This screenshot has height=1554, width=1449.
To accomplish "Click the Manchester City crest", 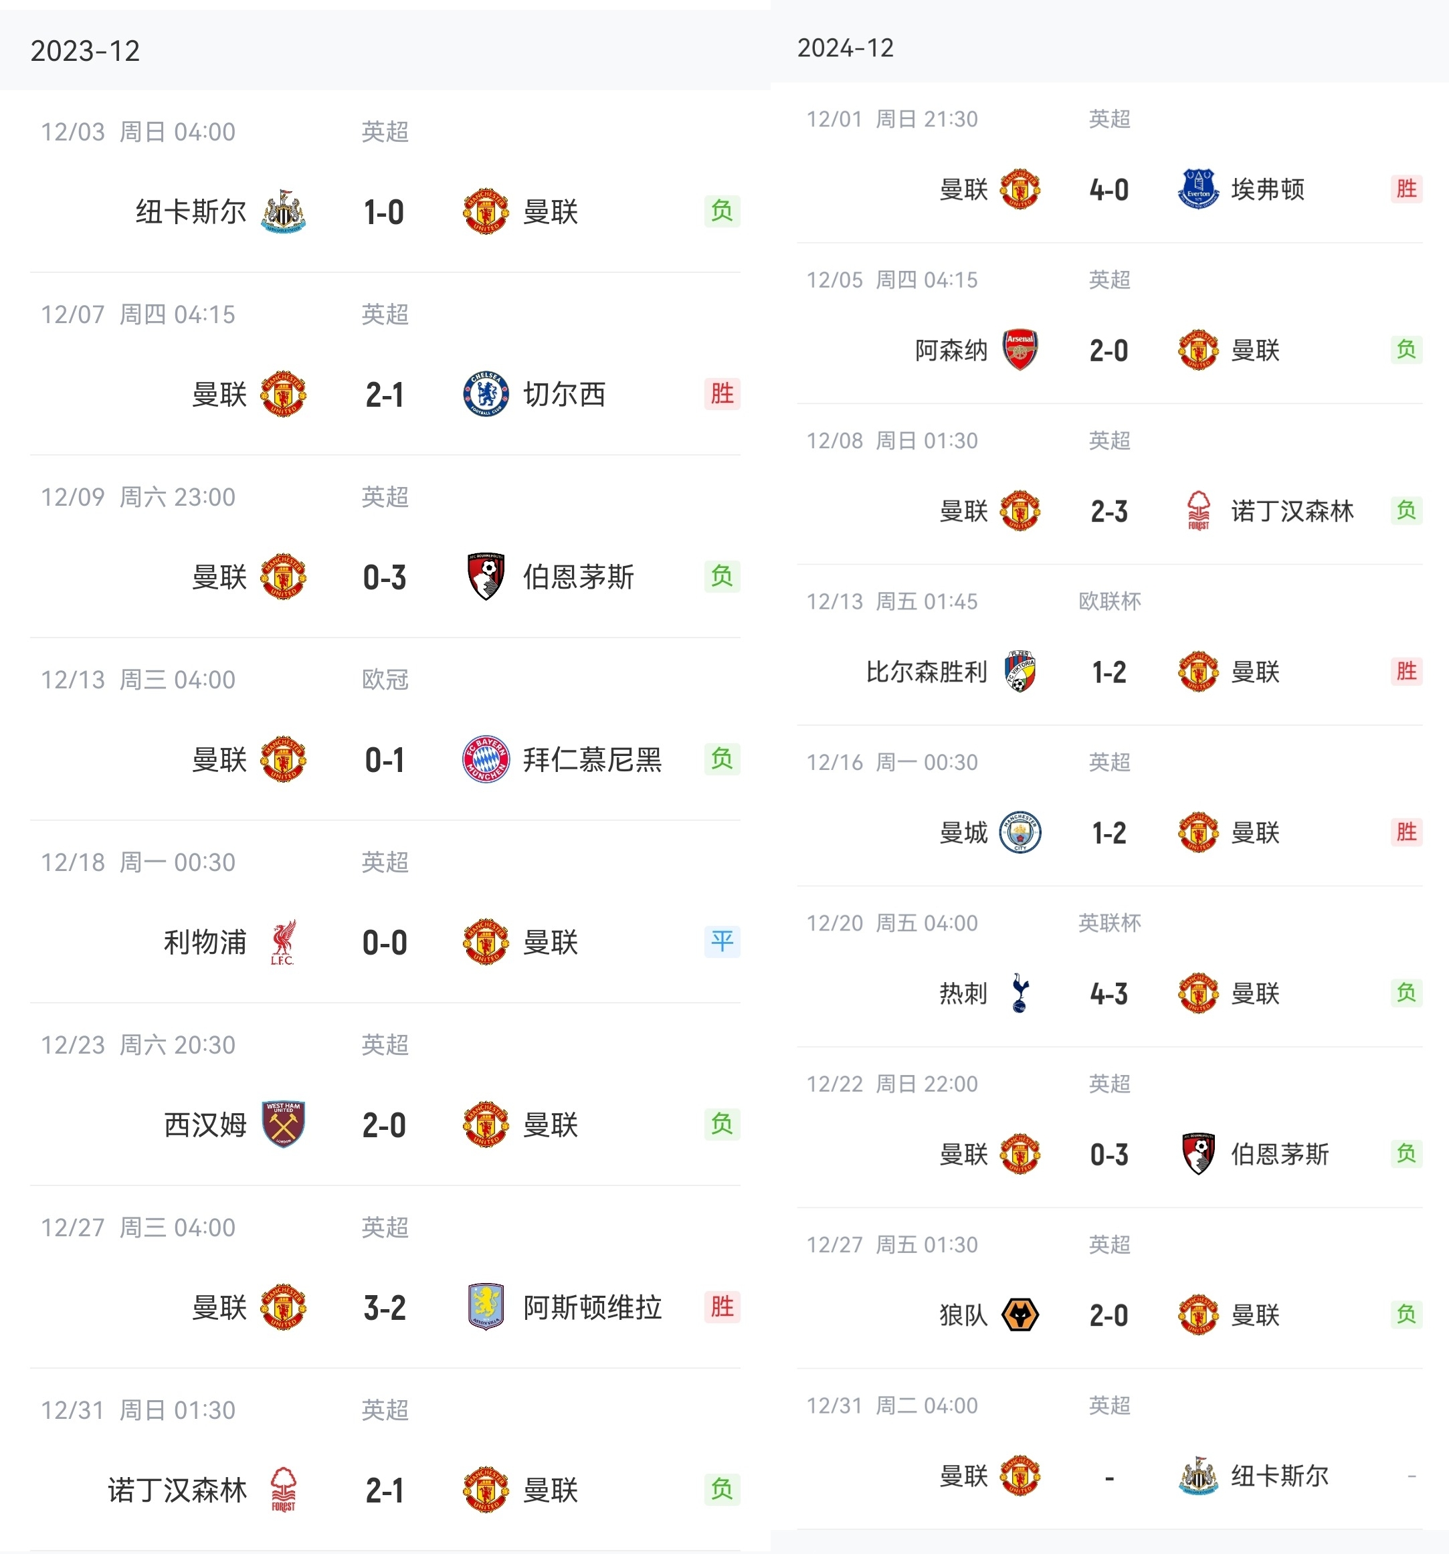I will click(x=1020, y=832).
